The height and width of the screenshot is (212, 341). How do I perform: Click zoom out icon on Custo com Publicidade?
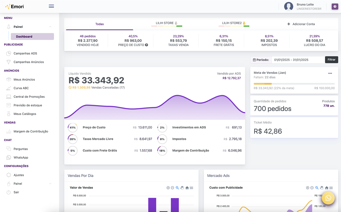312,188
